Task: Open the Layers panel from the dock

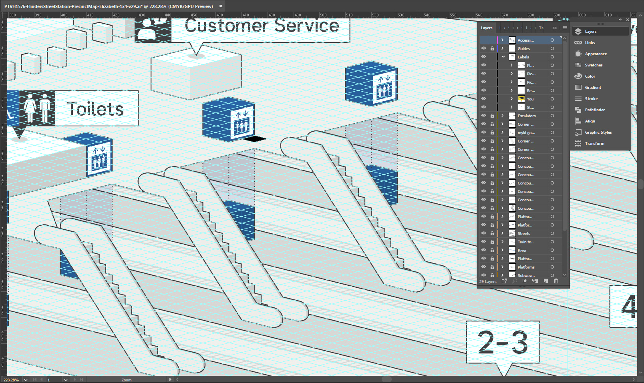Action: 600,31
